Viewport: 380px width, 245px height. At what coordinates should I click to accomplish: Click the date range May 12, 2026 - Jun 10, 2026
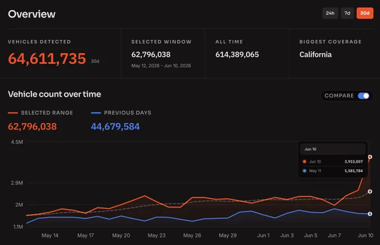point(161,66)
